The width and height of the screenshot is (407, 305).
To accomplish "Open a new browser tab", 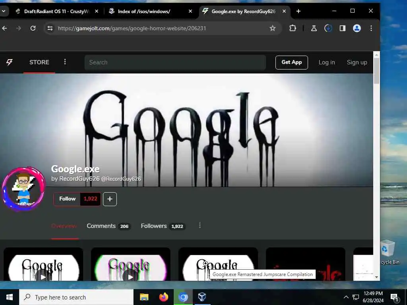I will click(x=298, y=12).
